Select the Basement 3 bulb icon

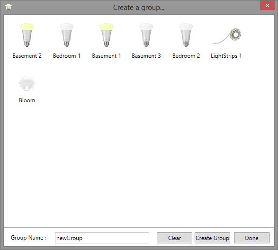(x=146, y=35)
